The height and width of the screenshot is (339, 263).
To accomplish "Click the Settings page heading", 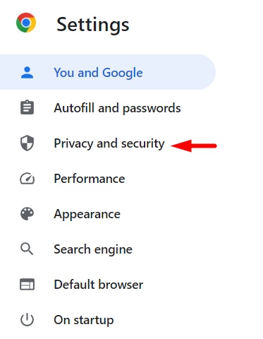I will click(x=93, y=25).
